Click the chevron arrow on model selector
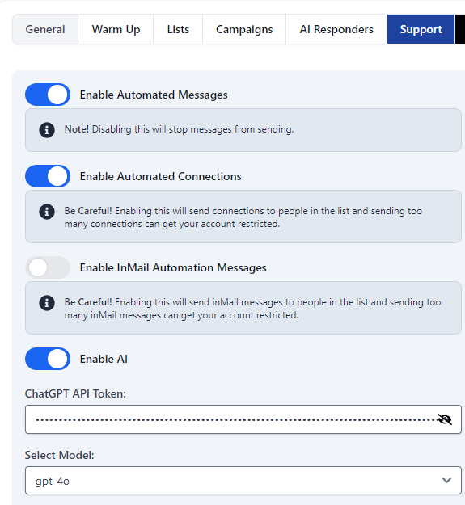465x505 pixels. [x=446, y=480]
